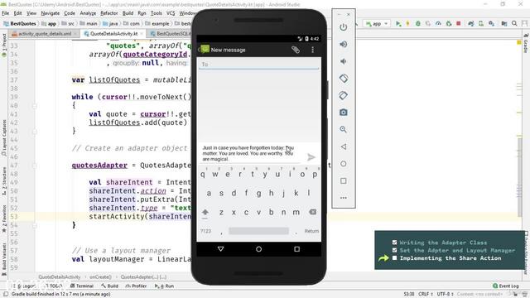Open the AVD Manager icon
Image resolution: width=530 pixels, height=298 pixels.
[480, 23]
